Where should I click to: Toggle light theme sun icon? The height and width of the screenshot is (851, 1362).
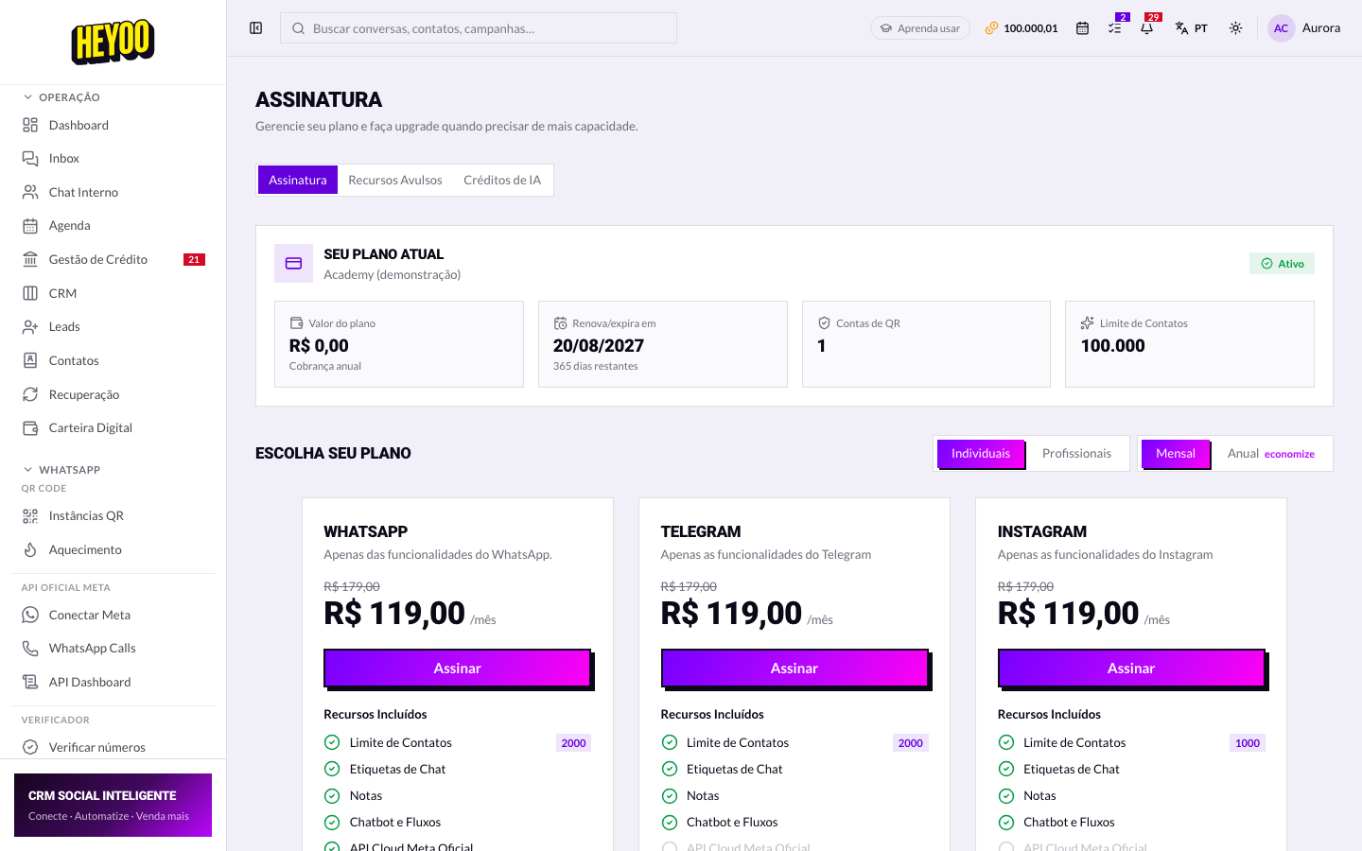click(x=1235, y=28)
